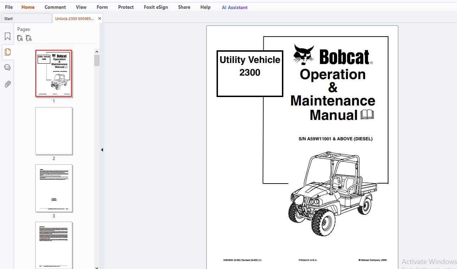Select the Pages panel icon
Viewport: 457px width, 269px height.
(7, 52)
